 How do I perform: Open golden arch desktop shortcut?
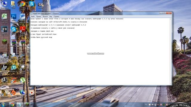(x=4, y=93)
